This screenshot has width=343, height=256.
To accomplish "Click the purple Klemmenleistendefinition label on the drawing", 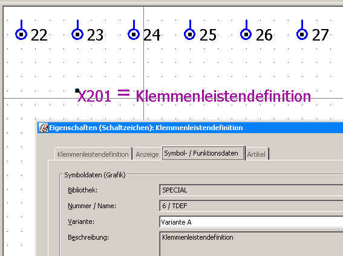I will [x=223, y=96].
